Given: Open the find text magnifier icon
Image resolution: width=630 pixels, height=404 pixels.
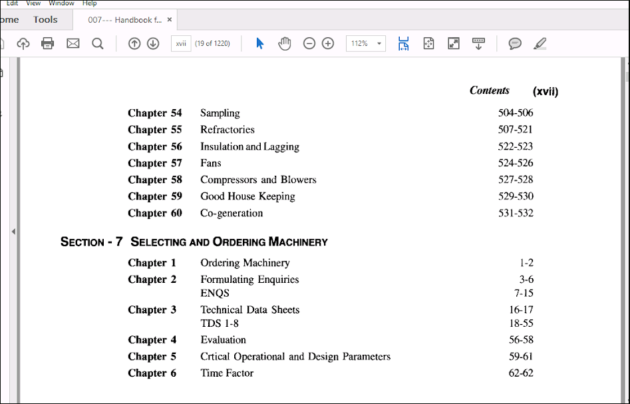Looking at the screenshot, I should [98, 43].
